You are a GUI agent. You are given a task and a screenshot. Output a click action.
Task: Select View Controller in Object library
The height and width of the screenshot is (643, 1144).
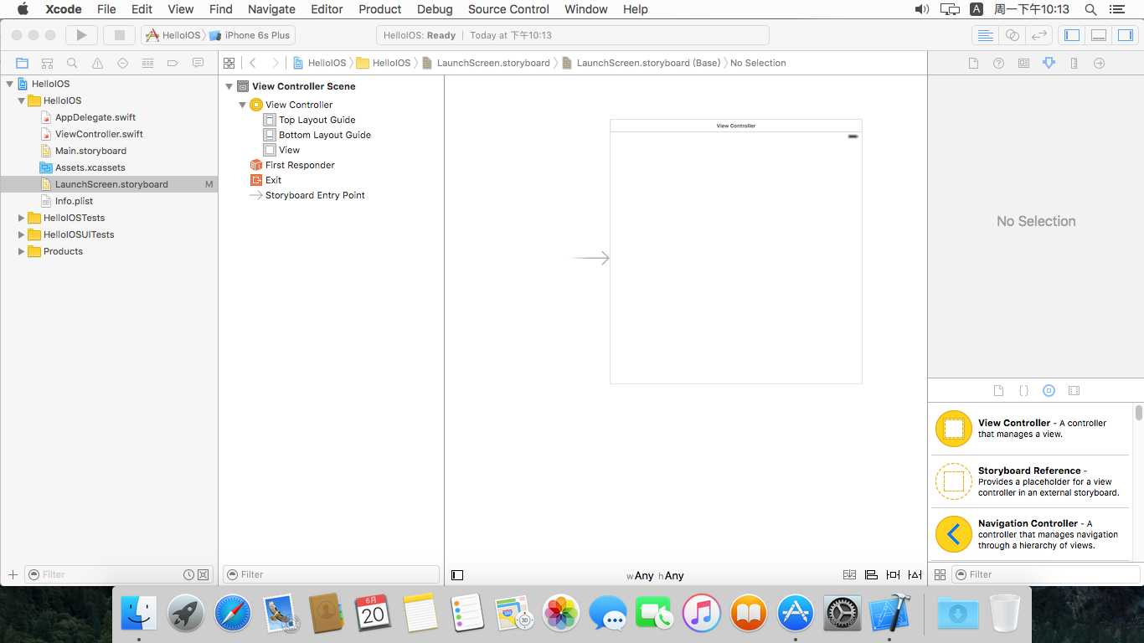(x=1029, y=429)
